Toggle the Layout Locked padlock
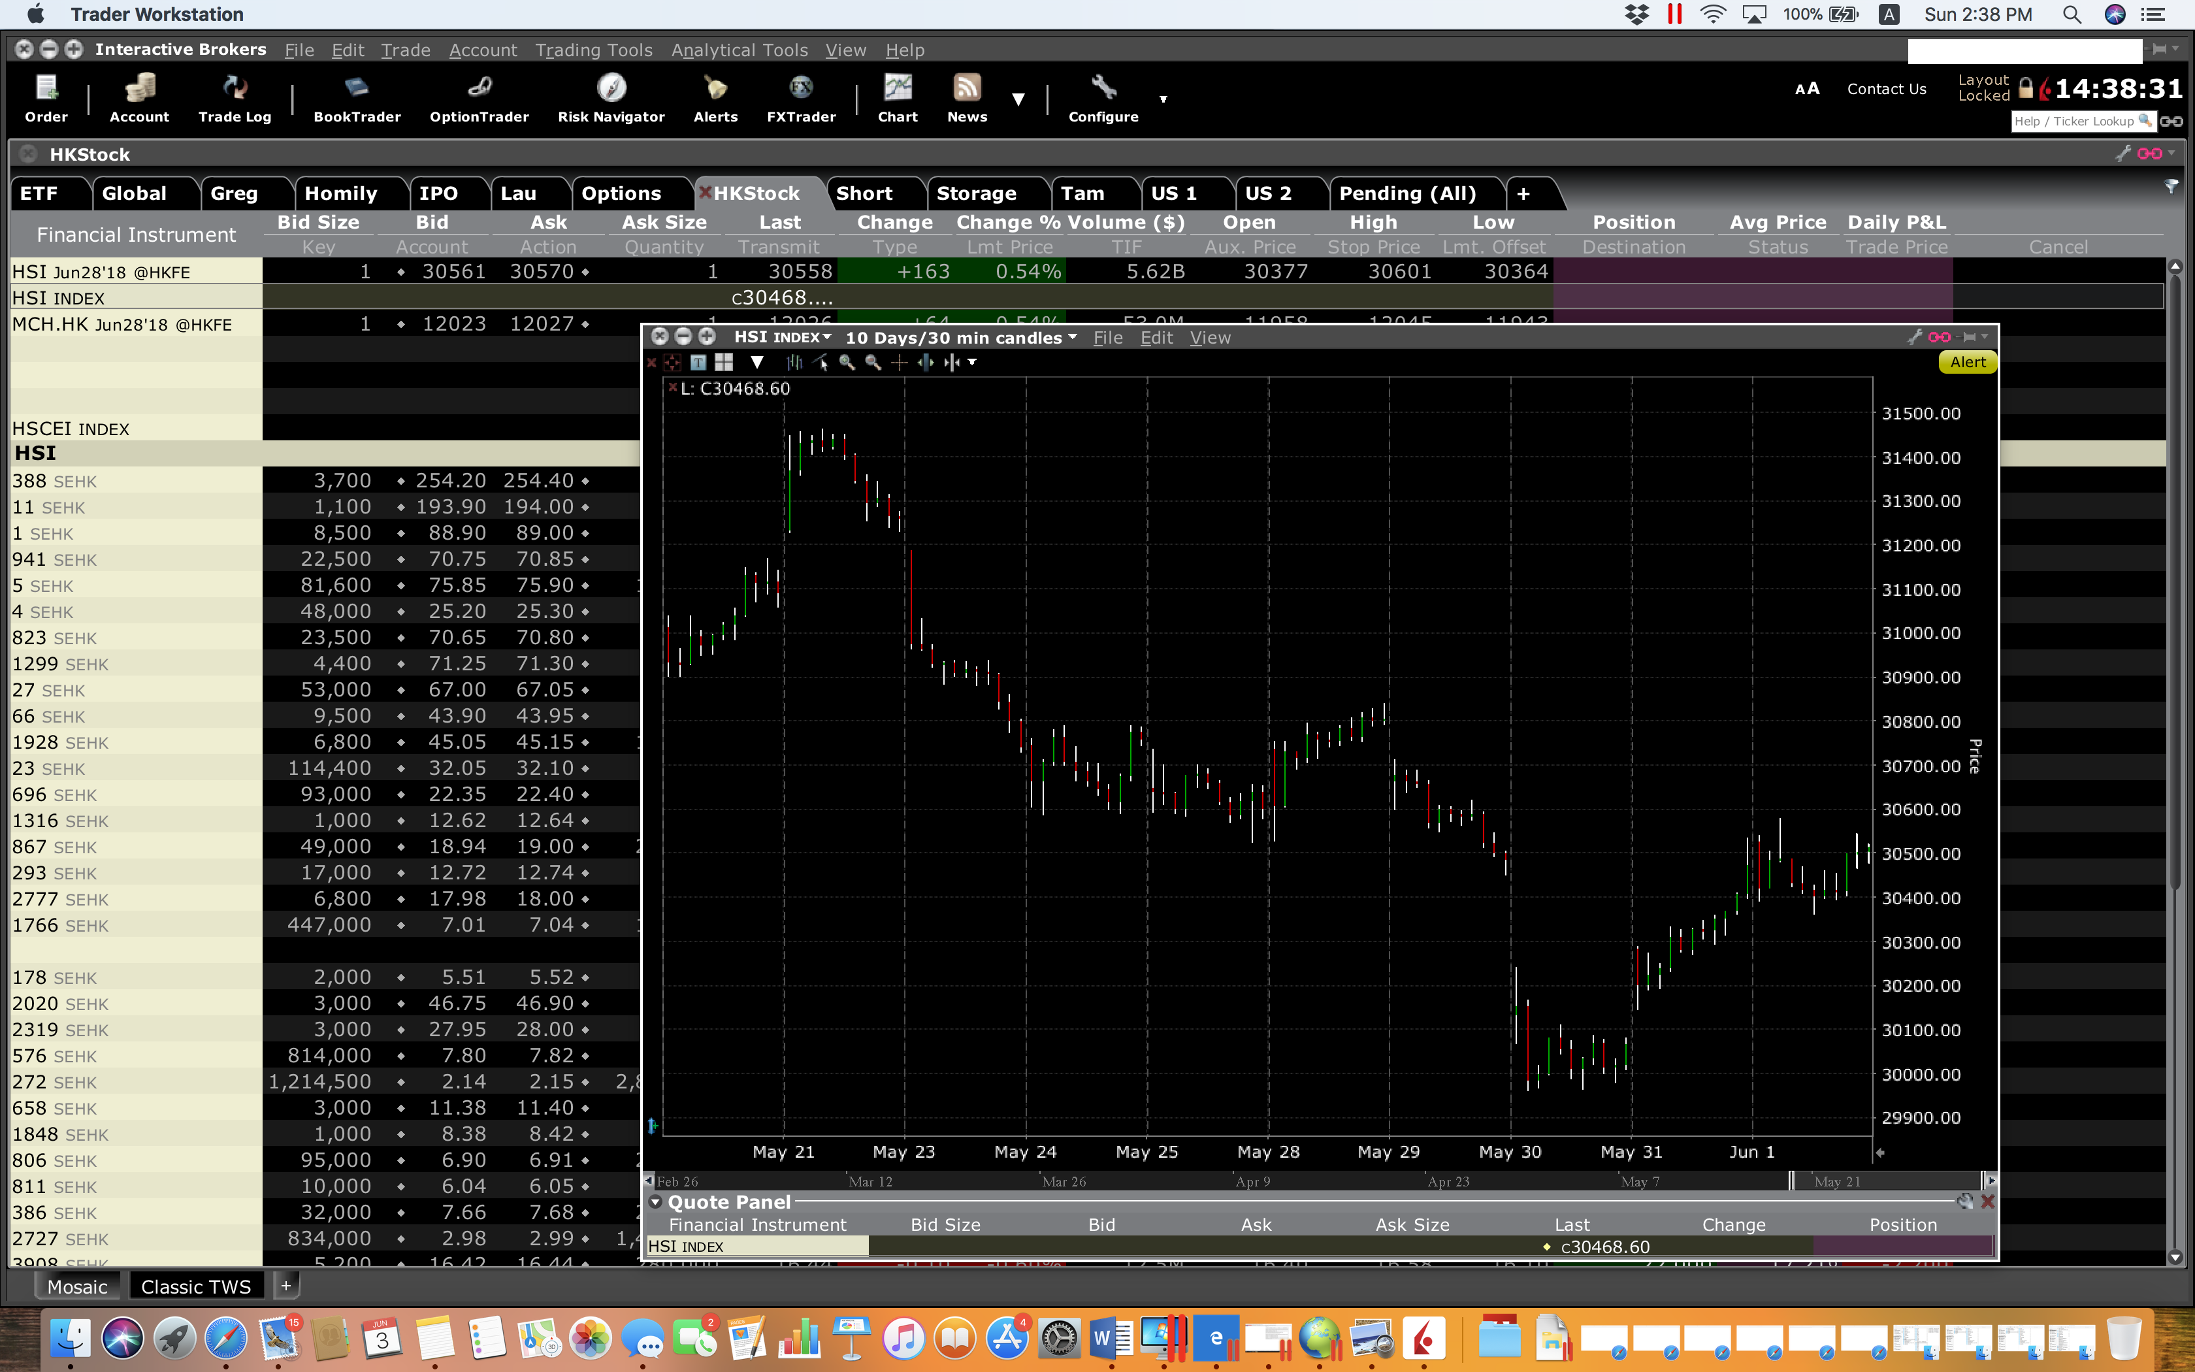 click(2025, 89)
